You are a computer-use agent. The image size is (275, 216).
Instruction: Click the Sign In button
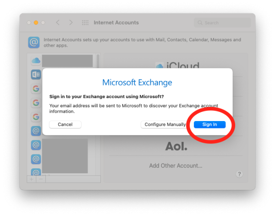(209, 124)
